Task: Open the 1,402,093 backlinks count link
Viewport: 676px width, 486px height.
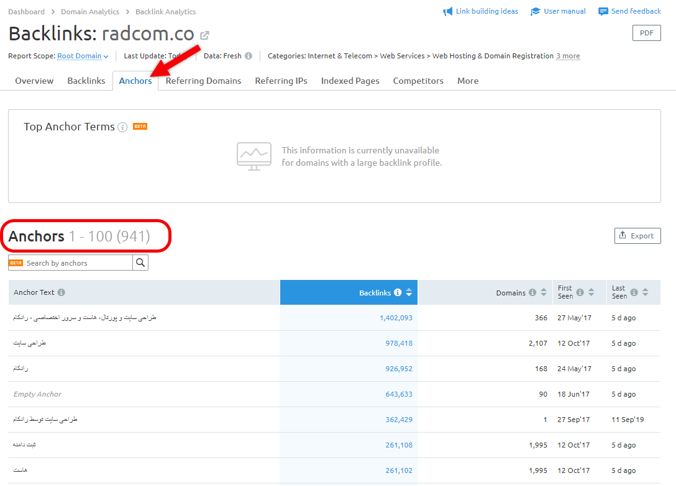Action: coord(396,318)
